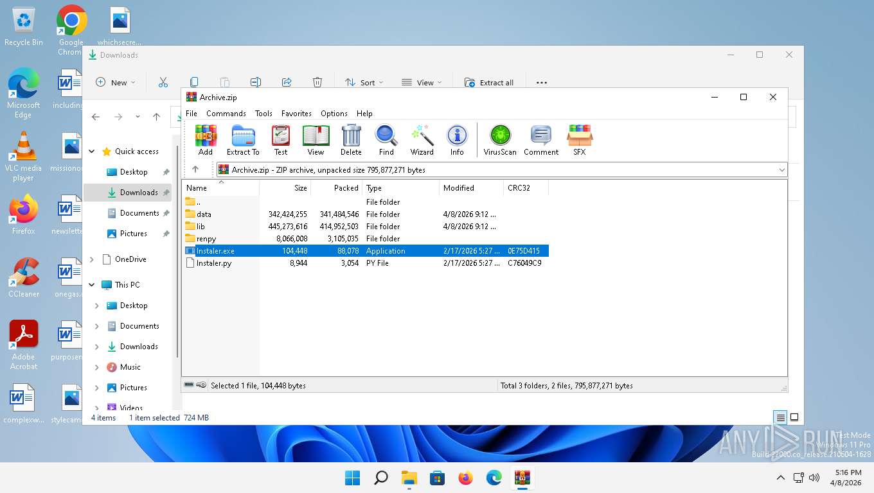The height and width of the screenshot is (493, 874).
Task: Click Extract all in Downloads toolbar
Action: click(x=489, y=82)
